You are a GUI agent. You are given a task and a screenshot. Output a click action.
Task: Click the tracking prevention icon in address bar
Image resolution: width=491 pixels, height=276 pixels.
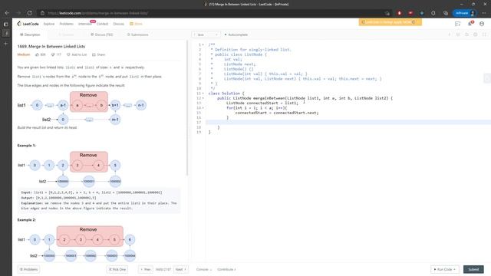[387, 13]
